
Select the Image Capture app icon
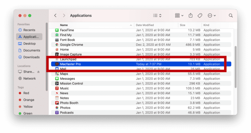[57, 54]
